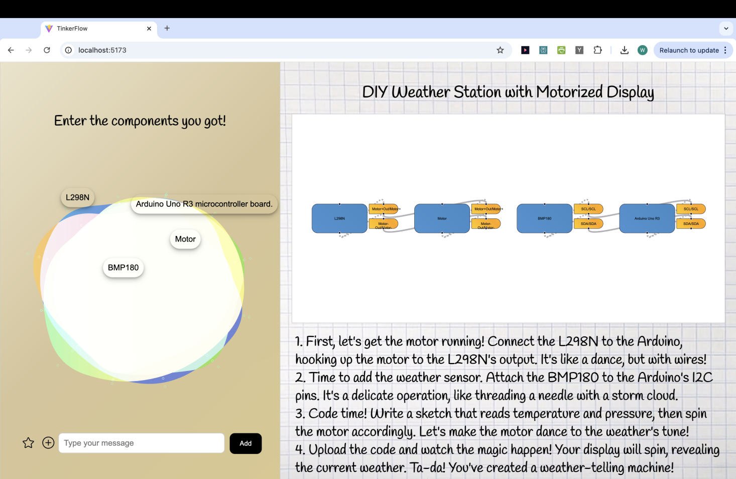Go back with browser back arrow

(11, 50)
